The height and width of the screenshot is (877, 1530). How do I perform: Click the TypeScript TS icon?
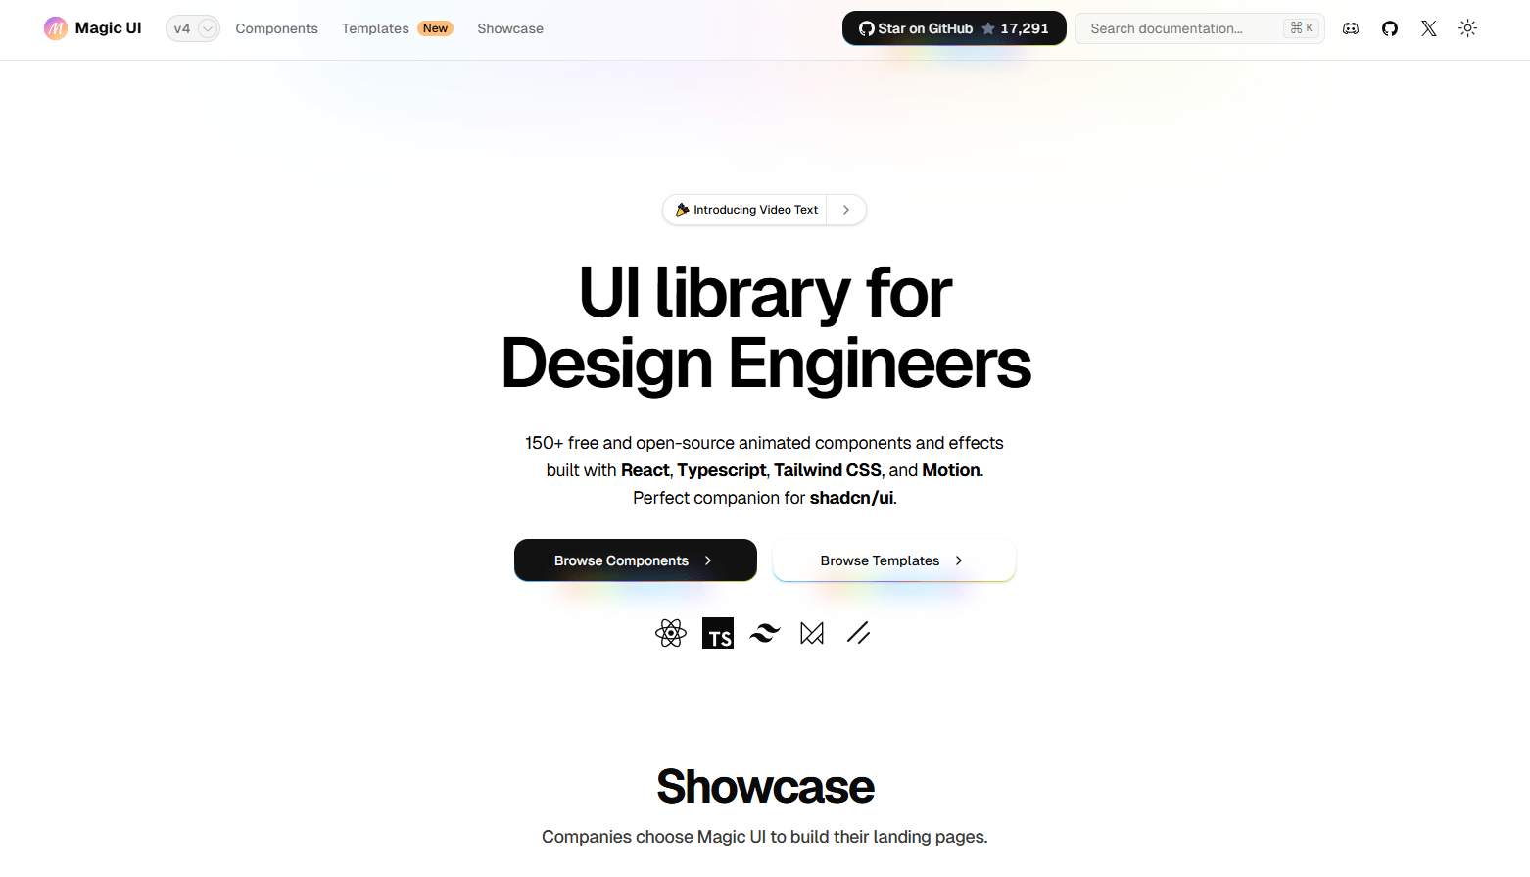[718, 633]
